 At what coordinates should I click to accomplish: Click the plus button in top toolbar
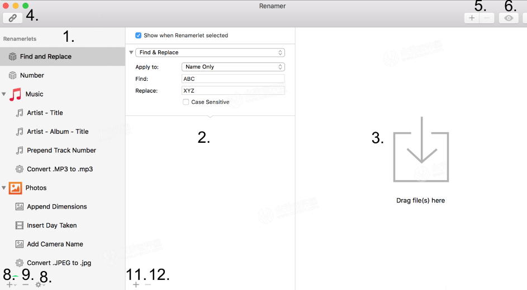472,18
